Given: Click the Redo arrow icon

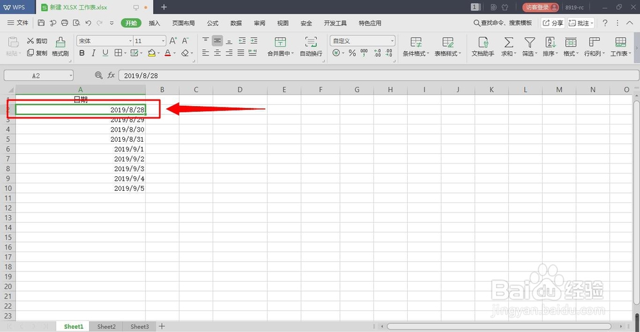Looking at the screenshot, I should click(x=100, y=23).
